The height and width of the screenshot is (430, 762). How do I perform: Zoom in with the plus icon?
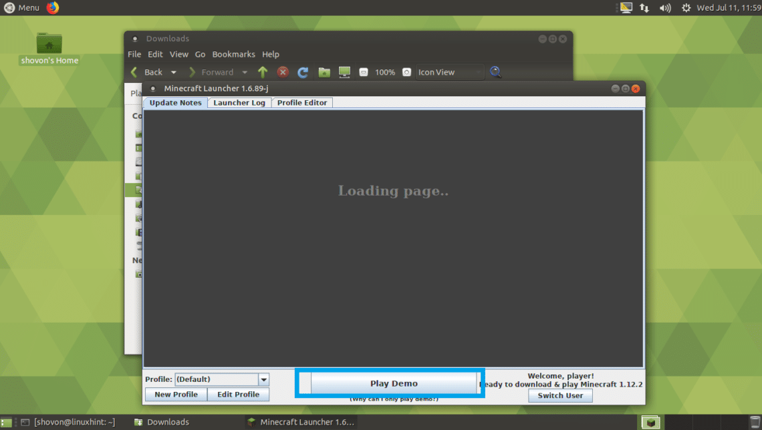point(407,72)
